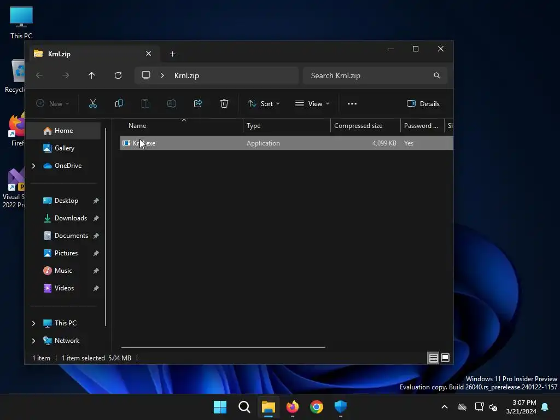Refresh the Krnl.zip folder view
The height and width of the screenshot is (420, 560).
(x=118, y=75)
